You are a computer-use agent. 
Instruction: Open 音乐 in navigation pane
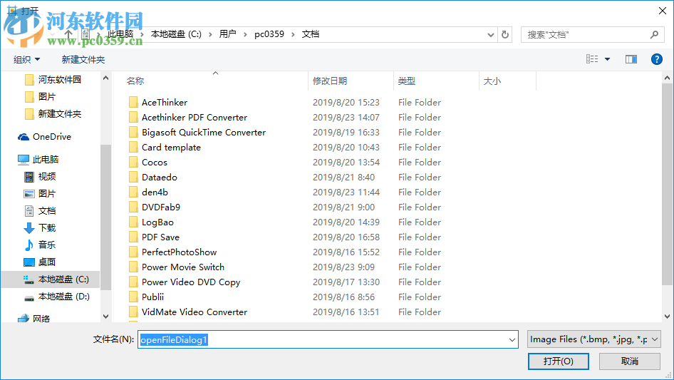pos(40,245)
